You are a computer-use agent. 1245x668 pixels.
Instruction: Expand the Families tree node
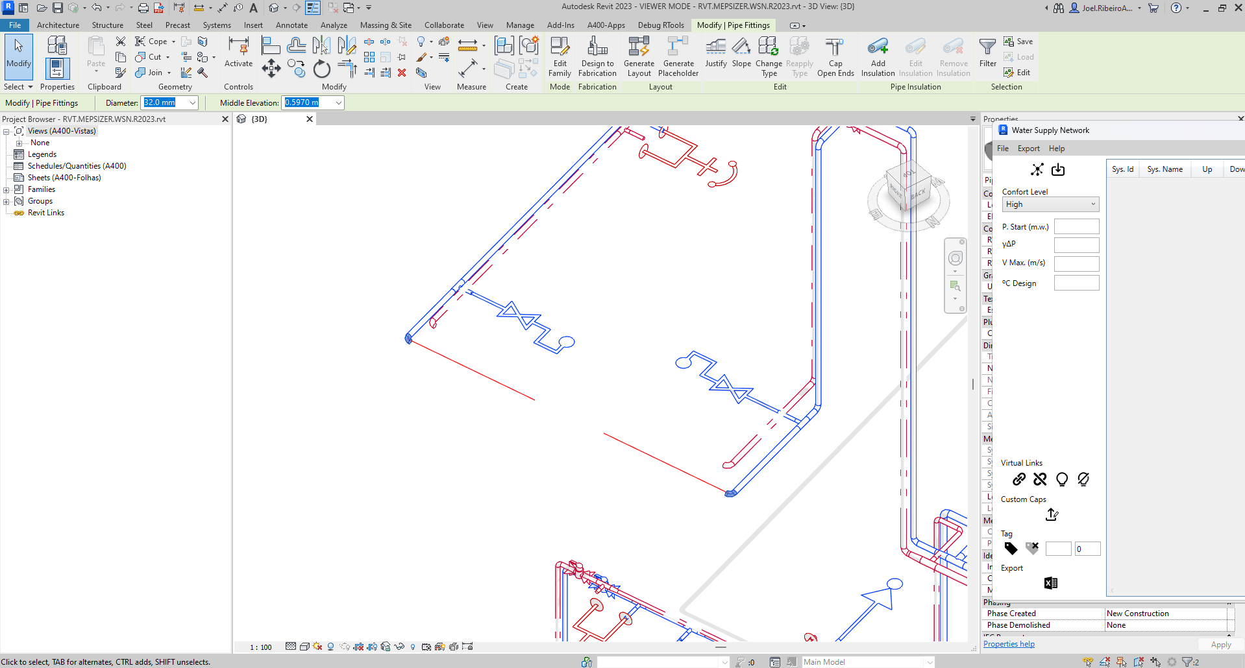coord(6,189)
